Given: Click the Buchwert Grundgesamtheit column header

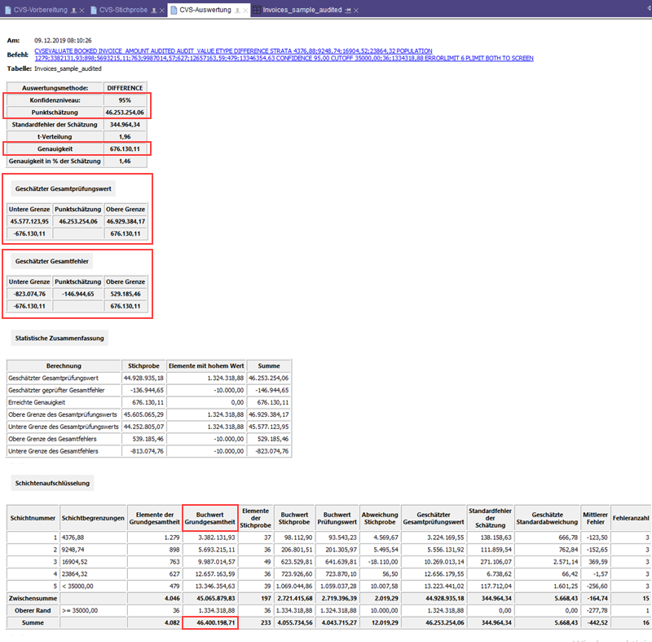Looking at the screenshot, I should click(x=210, y=516).
